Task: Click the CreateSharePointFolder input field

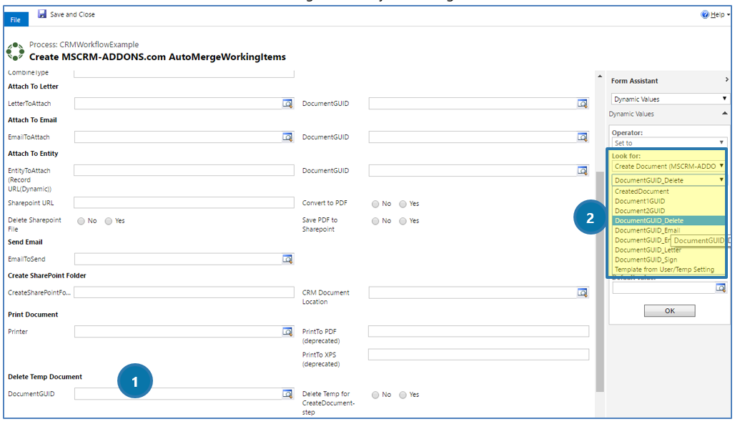Action: (184, 292)
